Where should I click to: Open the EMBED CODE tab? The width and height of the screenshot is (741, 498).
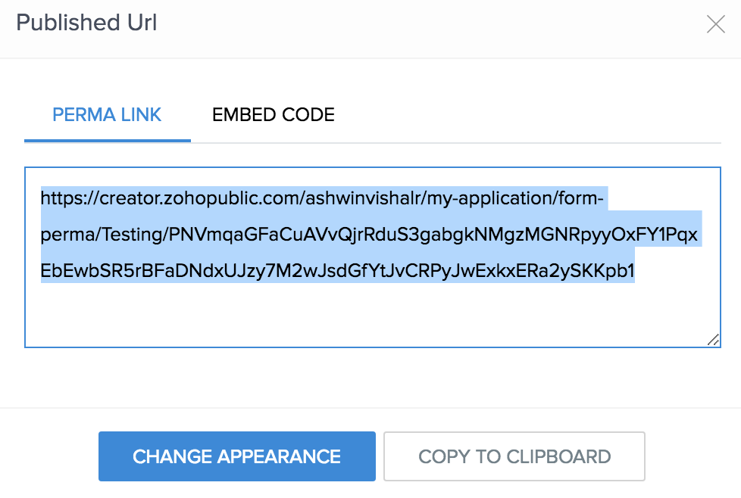point(274,115)
